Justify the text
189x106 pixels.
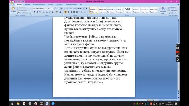74,12
